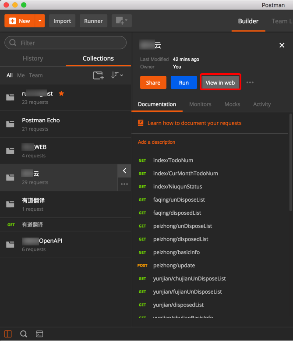Open the Postman Echo collection

click(x=65, y=124)
